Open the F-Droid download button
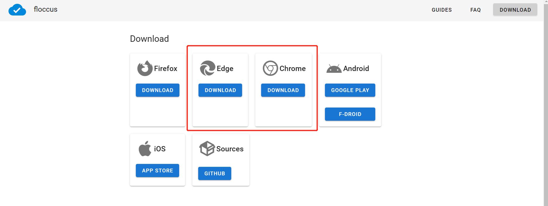Image resolution: width=548 pixels, height=206 pixels. [350, 114]
